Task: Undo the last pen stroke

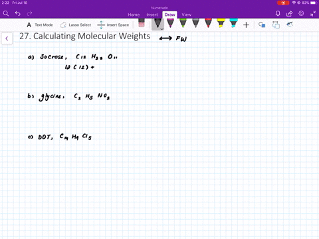Action: click(18, 14)
